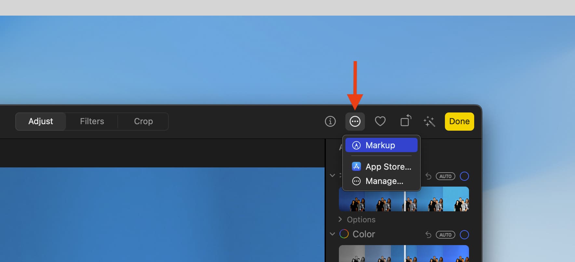This screenshot has width=575, height=262.
Task: Click the reset arrow in the Color row
Action: (428, 235)
